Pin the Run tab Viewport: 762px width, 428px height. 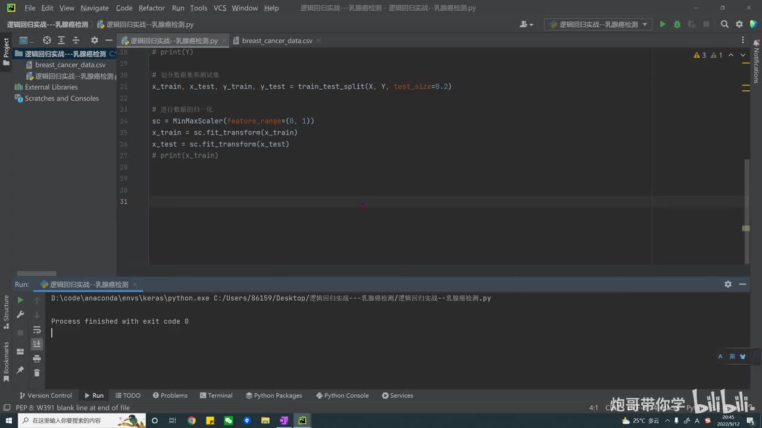click(20, 370)
